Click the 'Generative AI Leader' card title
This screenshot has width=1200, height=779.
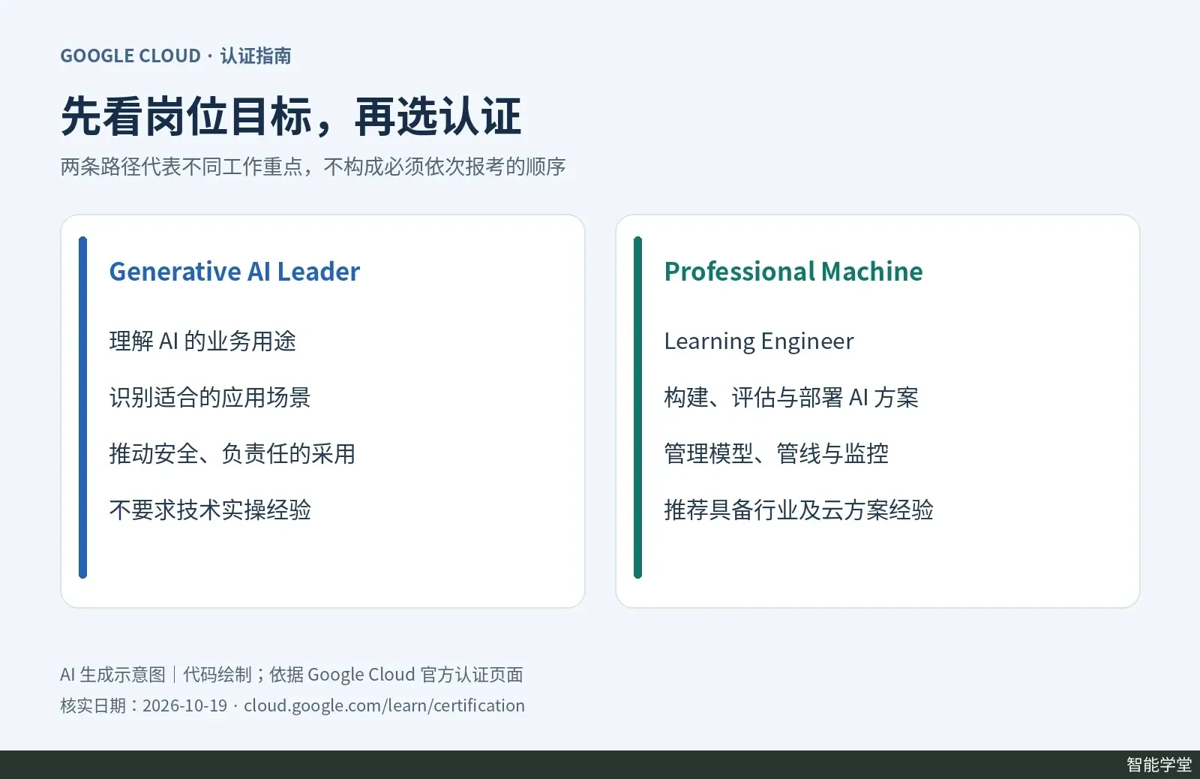click(x=235, y=272)
